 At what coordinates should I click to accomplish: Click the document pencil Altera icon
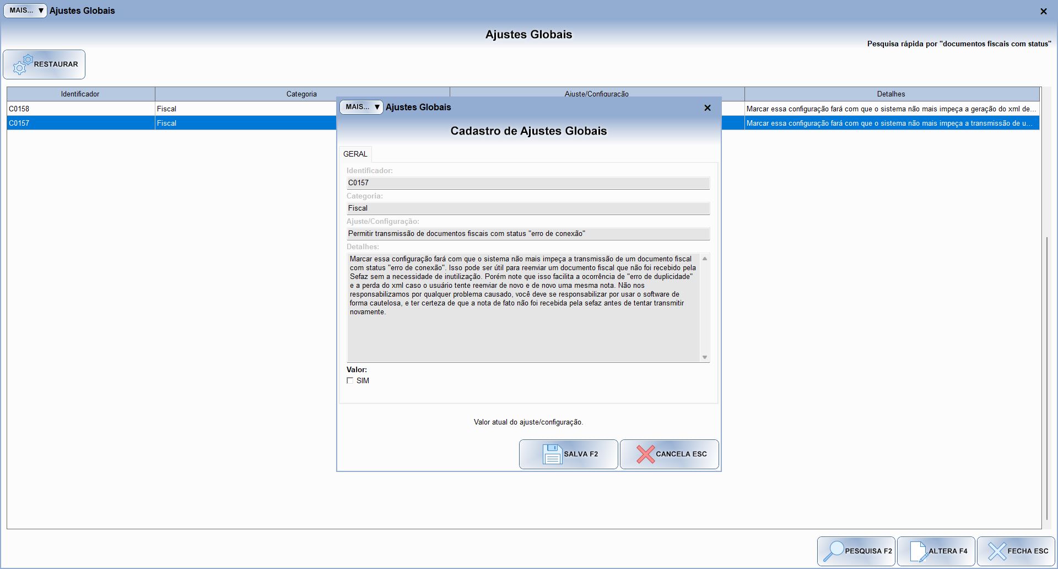click(919, 551)
